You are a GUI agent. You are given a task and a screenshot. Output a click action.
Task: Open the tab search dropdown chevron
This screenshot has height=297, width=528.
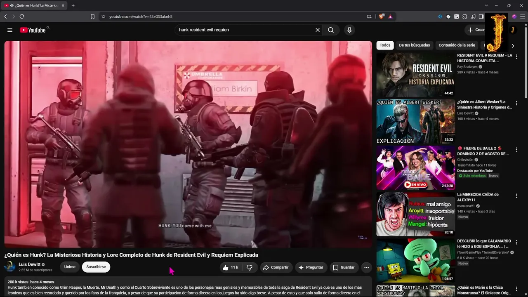(x=486, y=5)
